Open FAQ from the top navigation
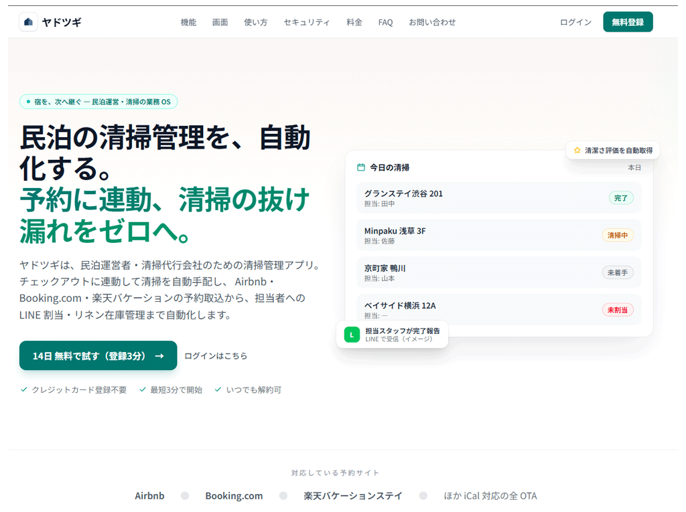Screen dimensions: 686x512 [x=385, y=22]
